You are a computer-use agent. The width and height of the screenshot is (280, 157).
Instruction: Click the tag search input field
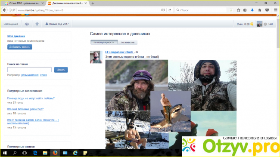point(29,70)
